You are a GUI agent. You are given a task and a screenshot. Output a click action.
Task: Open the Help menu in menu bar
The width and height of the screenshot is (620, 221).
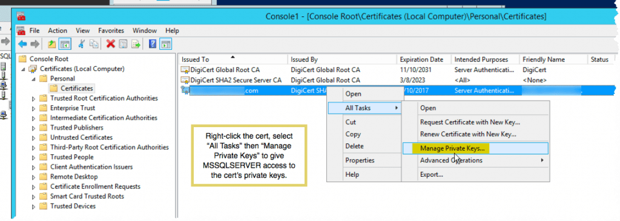(172, 30)
